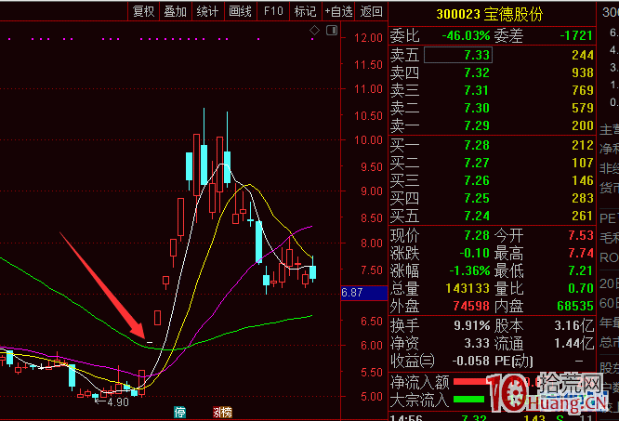Image resolution: width=619 pixels, height=421 pixels.
Task: Click 流通 value 1.44亿
Action: [x=574, y=343]
